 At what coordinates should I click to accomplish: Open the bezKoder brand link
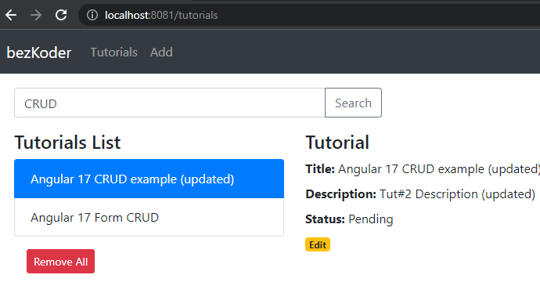click(x=39, y=52)
